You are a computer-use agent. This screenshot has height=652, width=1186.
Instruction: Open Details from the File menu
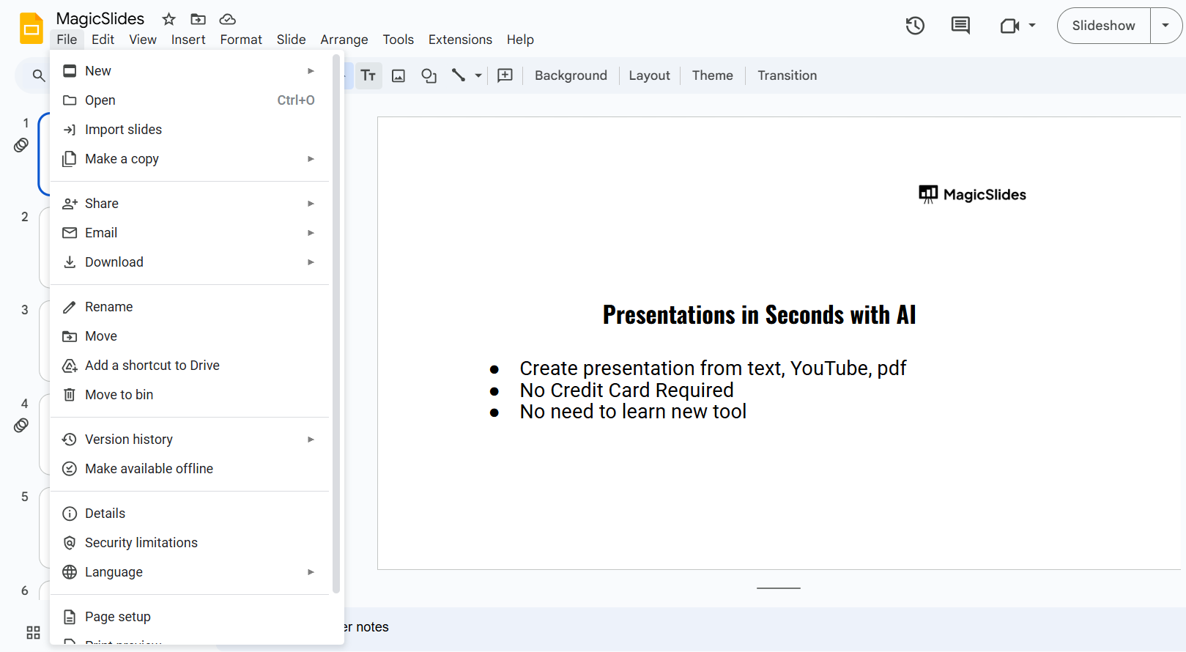190,514
